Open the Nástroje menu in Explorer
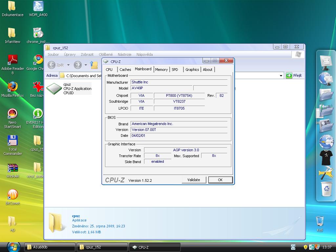336x252 pixels. [x=124, y=54]
